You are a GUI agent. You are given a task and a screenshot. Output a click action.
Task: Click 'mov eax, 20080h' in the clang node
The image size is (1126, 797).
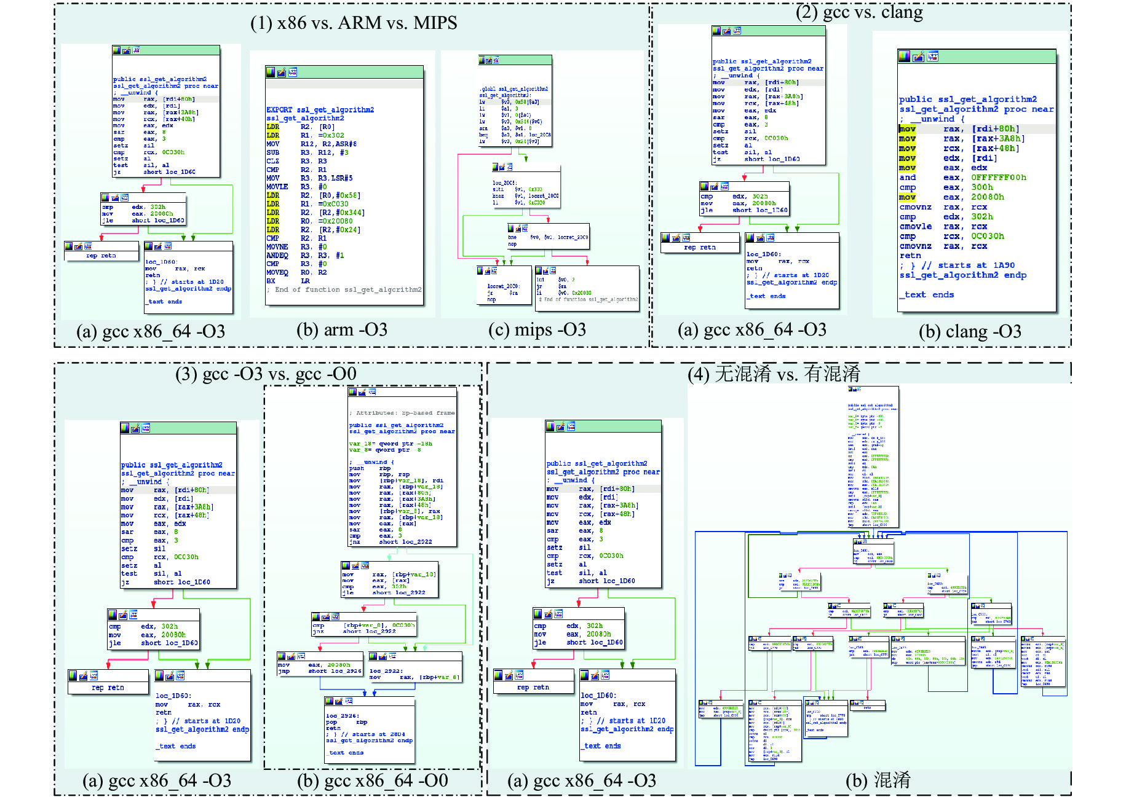coord(952,197)
